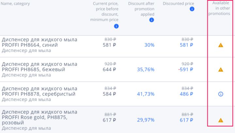Click the 35,76% discount value
The height and width of the screenshot is (133, 235).
pyautogui.click(x=146, y=69)
